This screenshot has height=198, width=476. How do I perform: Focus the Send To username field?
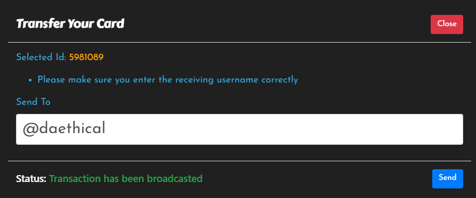240,129
